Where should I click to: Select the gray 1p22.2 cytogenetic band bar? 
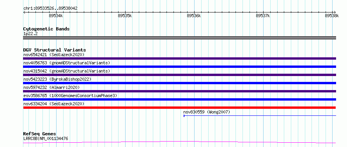coord(179,38)
